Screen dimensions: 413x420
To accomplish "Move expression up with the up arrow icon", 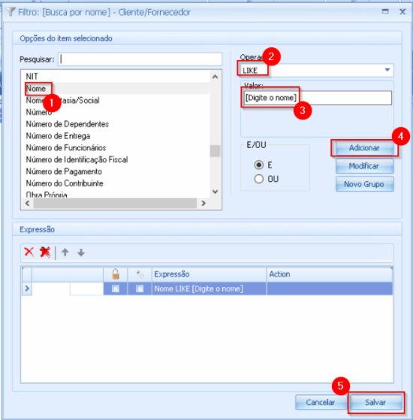I will [65, 252].
